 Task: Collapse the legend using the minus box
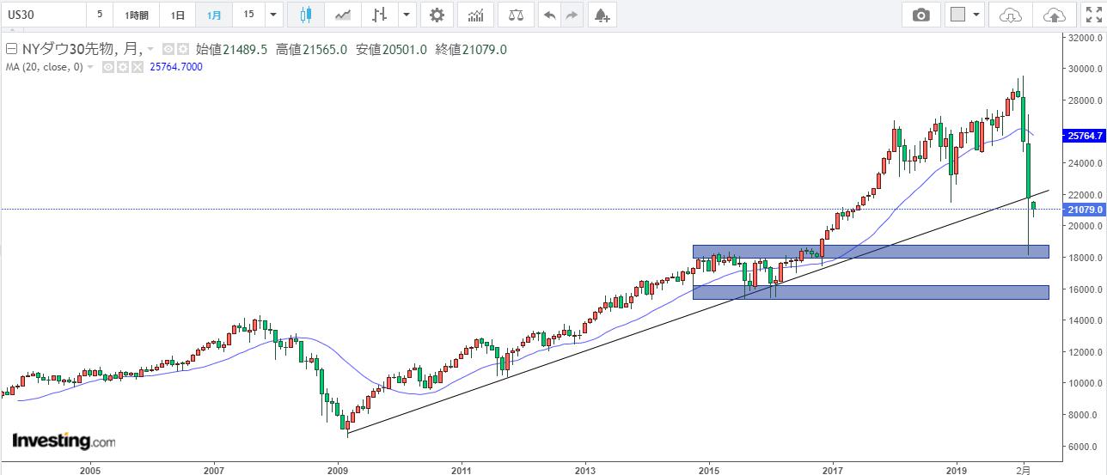click(11, 50)
